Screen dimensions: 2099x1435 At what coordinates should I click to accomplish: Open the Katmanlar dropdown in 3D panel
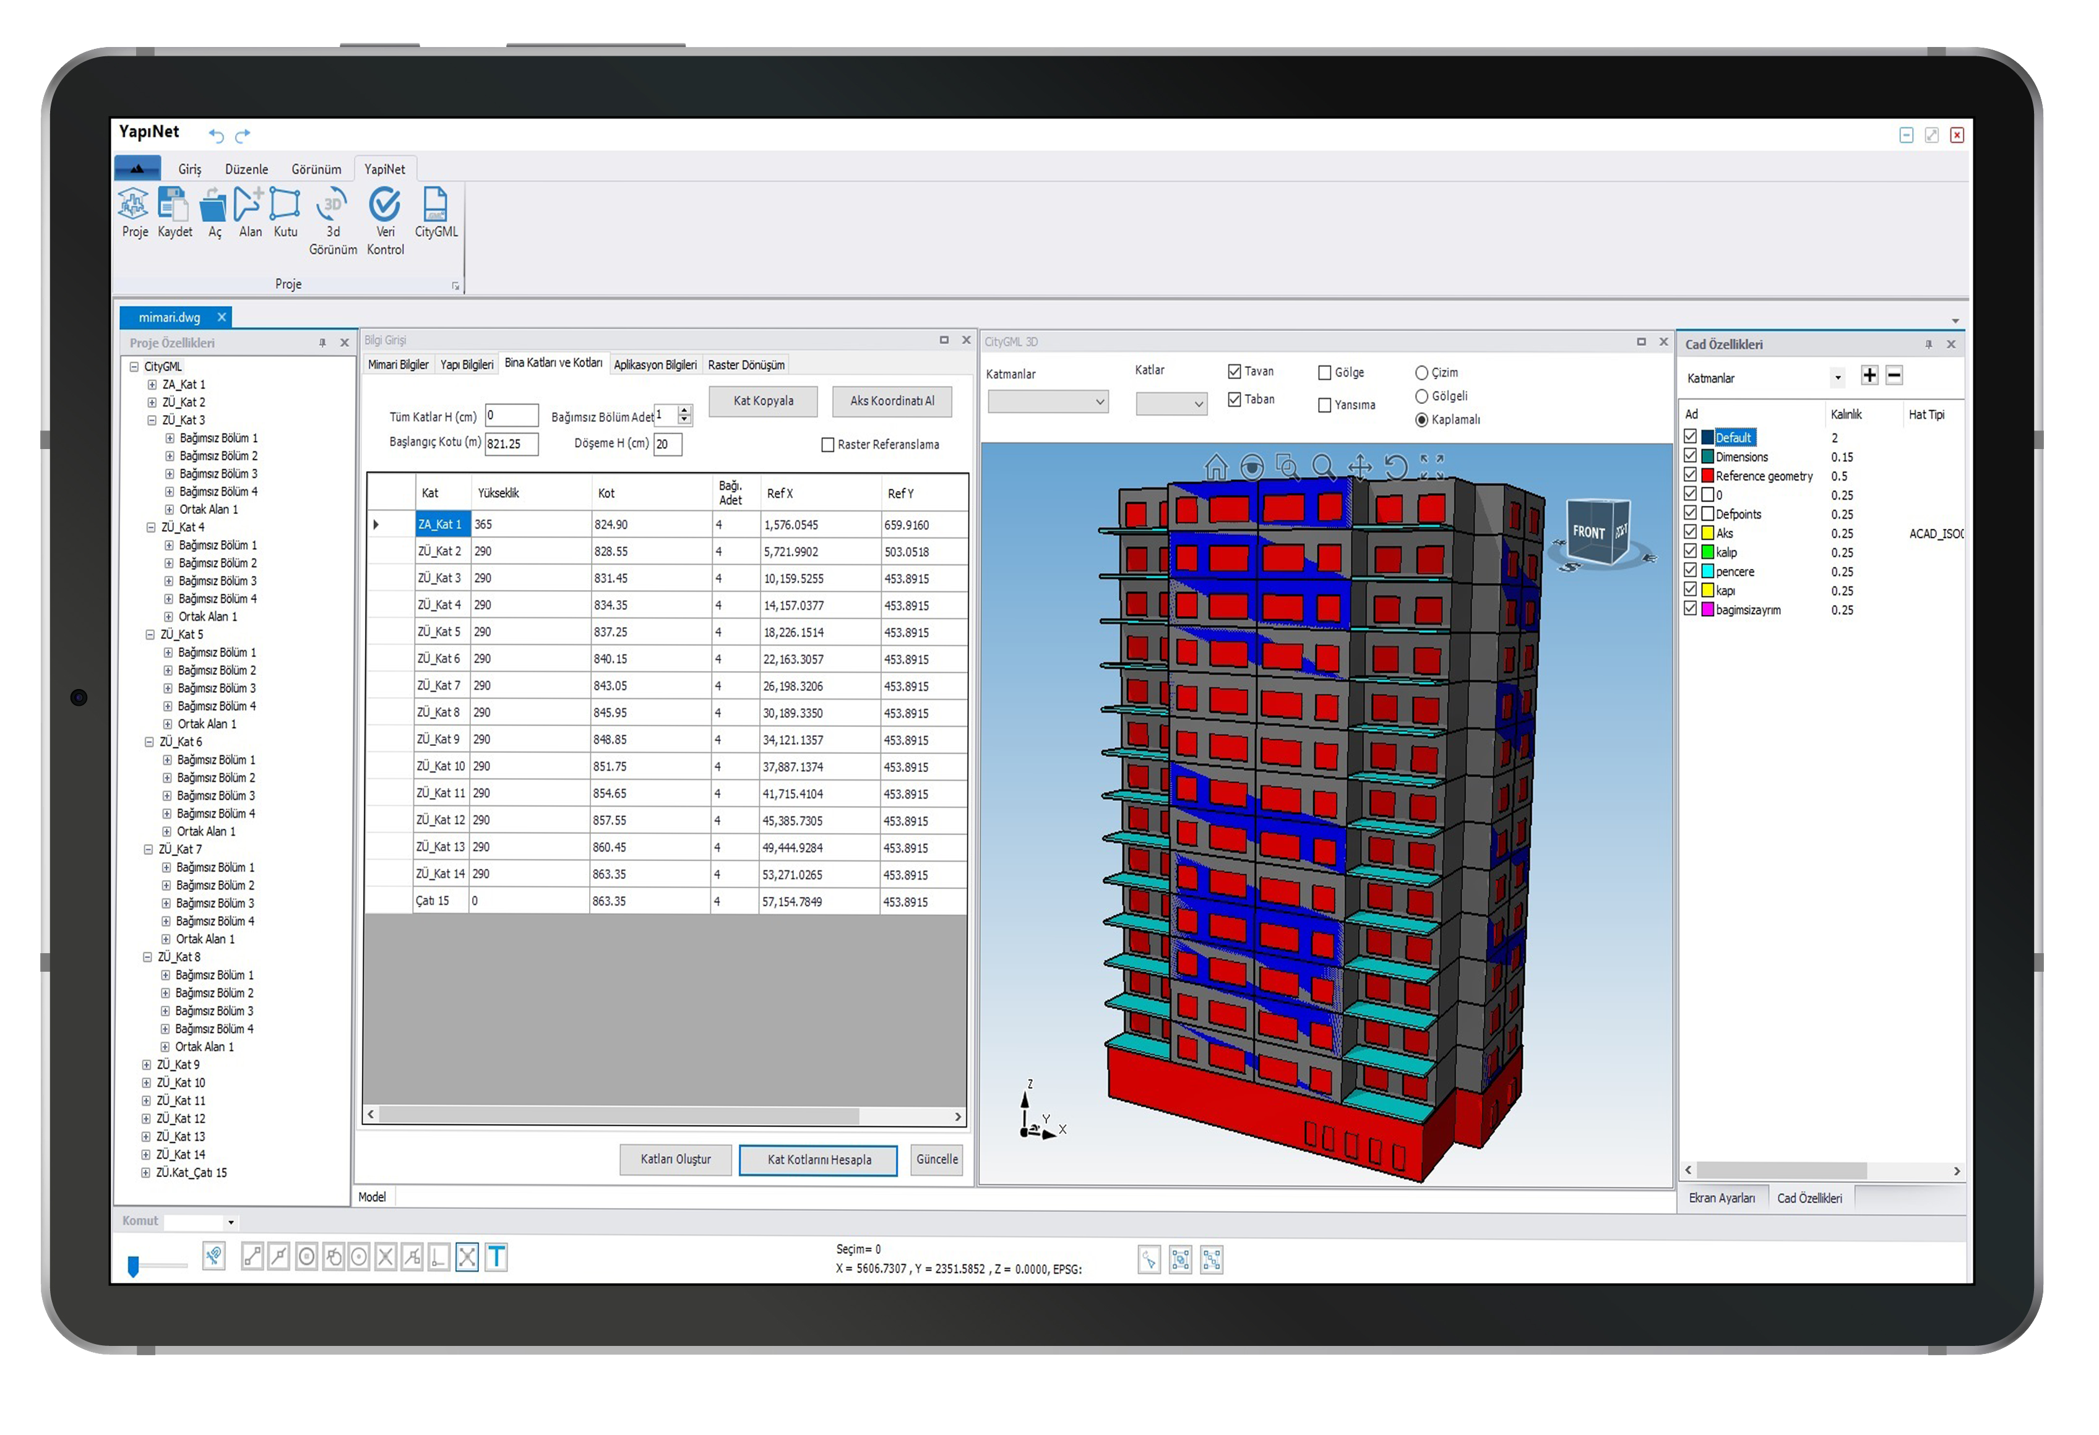(x=1048, y=403)
